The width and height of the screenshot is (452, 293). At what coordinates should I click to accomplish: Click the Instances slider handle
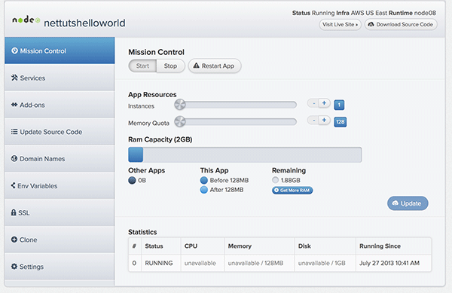pyautogui.click(x=180, y=105)
